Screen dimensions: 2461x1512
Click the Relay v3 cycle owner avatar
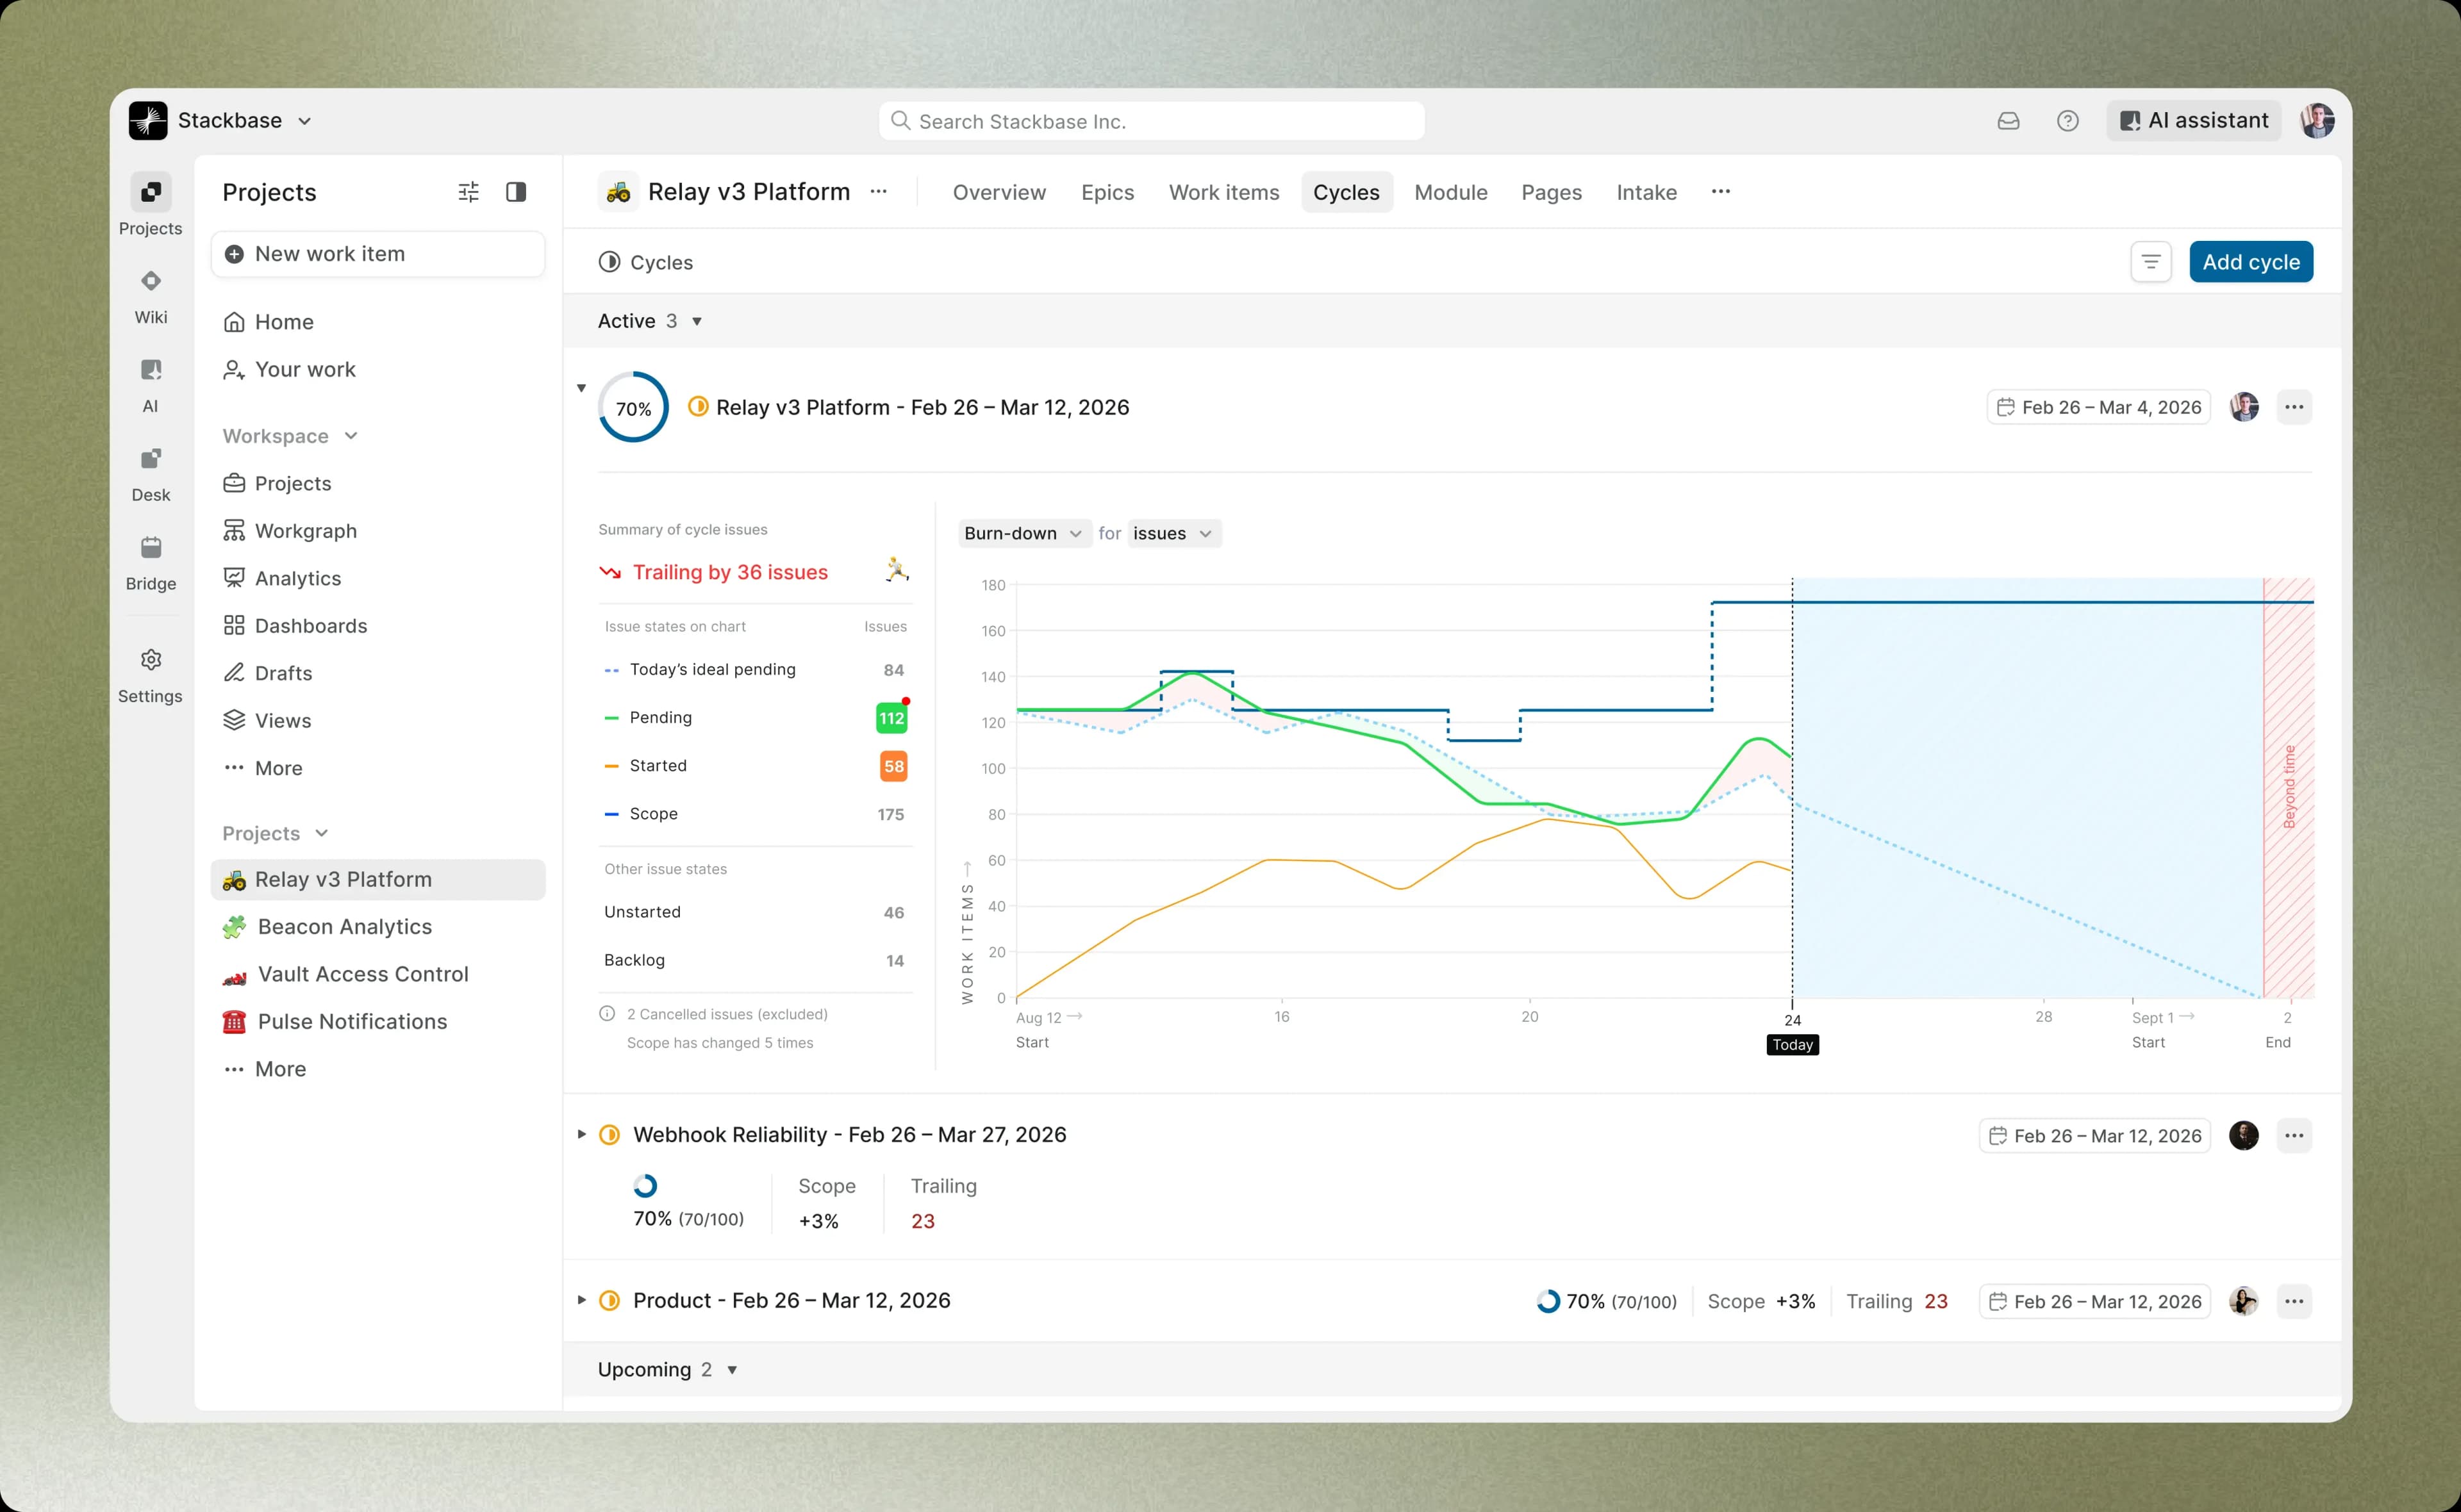2244,407
